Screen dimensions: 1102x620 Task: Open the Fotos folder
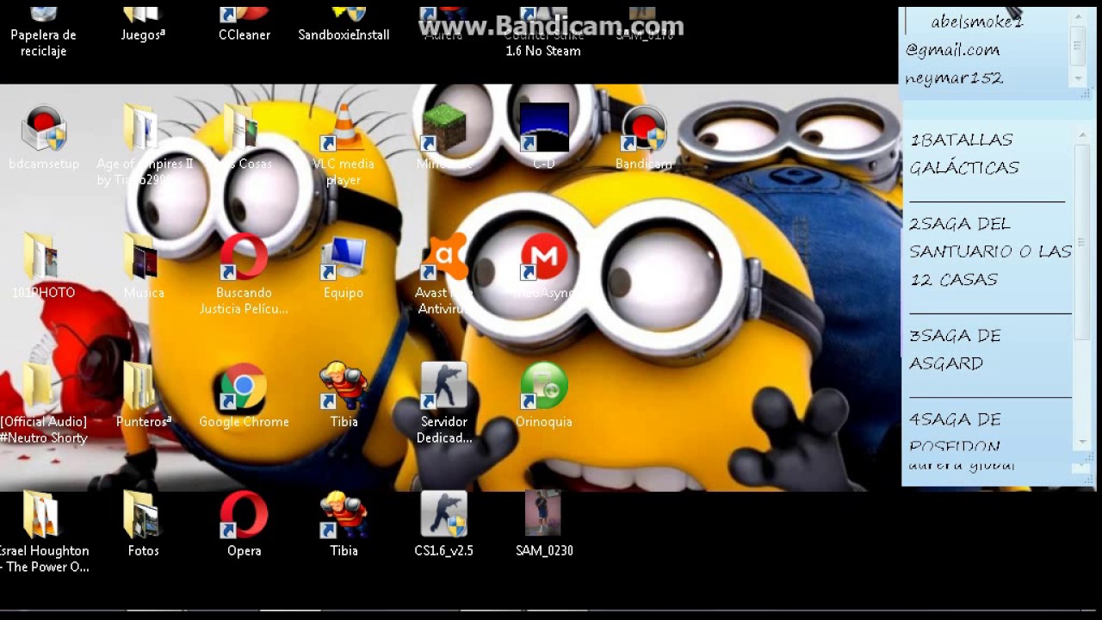pos(143,524)
